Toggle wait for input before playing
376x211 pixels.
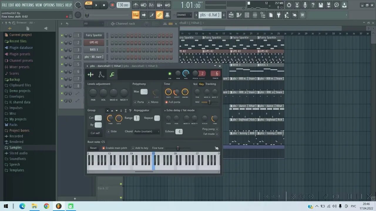coord(143,5)
